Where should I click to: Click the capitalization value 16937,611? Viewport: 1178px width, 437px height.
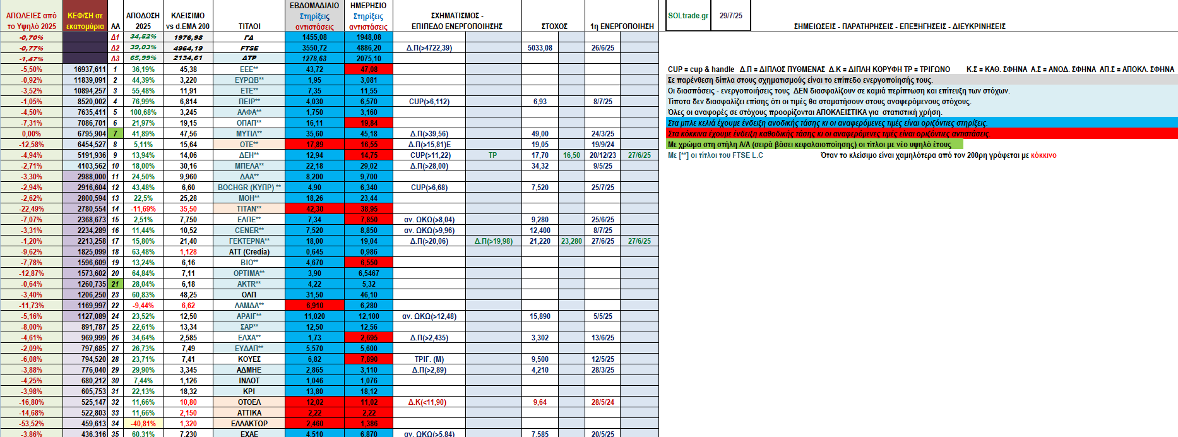(x=85, y=69)
